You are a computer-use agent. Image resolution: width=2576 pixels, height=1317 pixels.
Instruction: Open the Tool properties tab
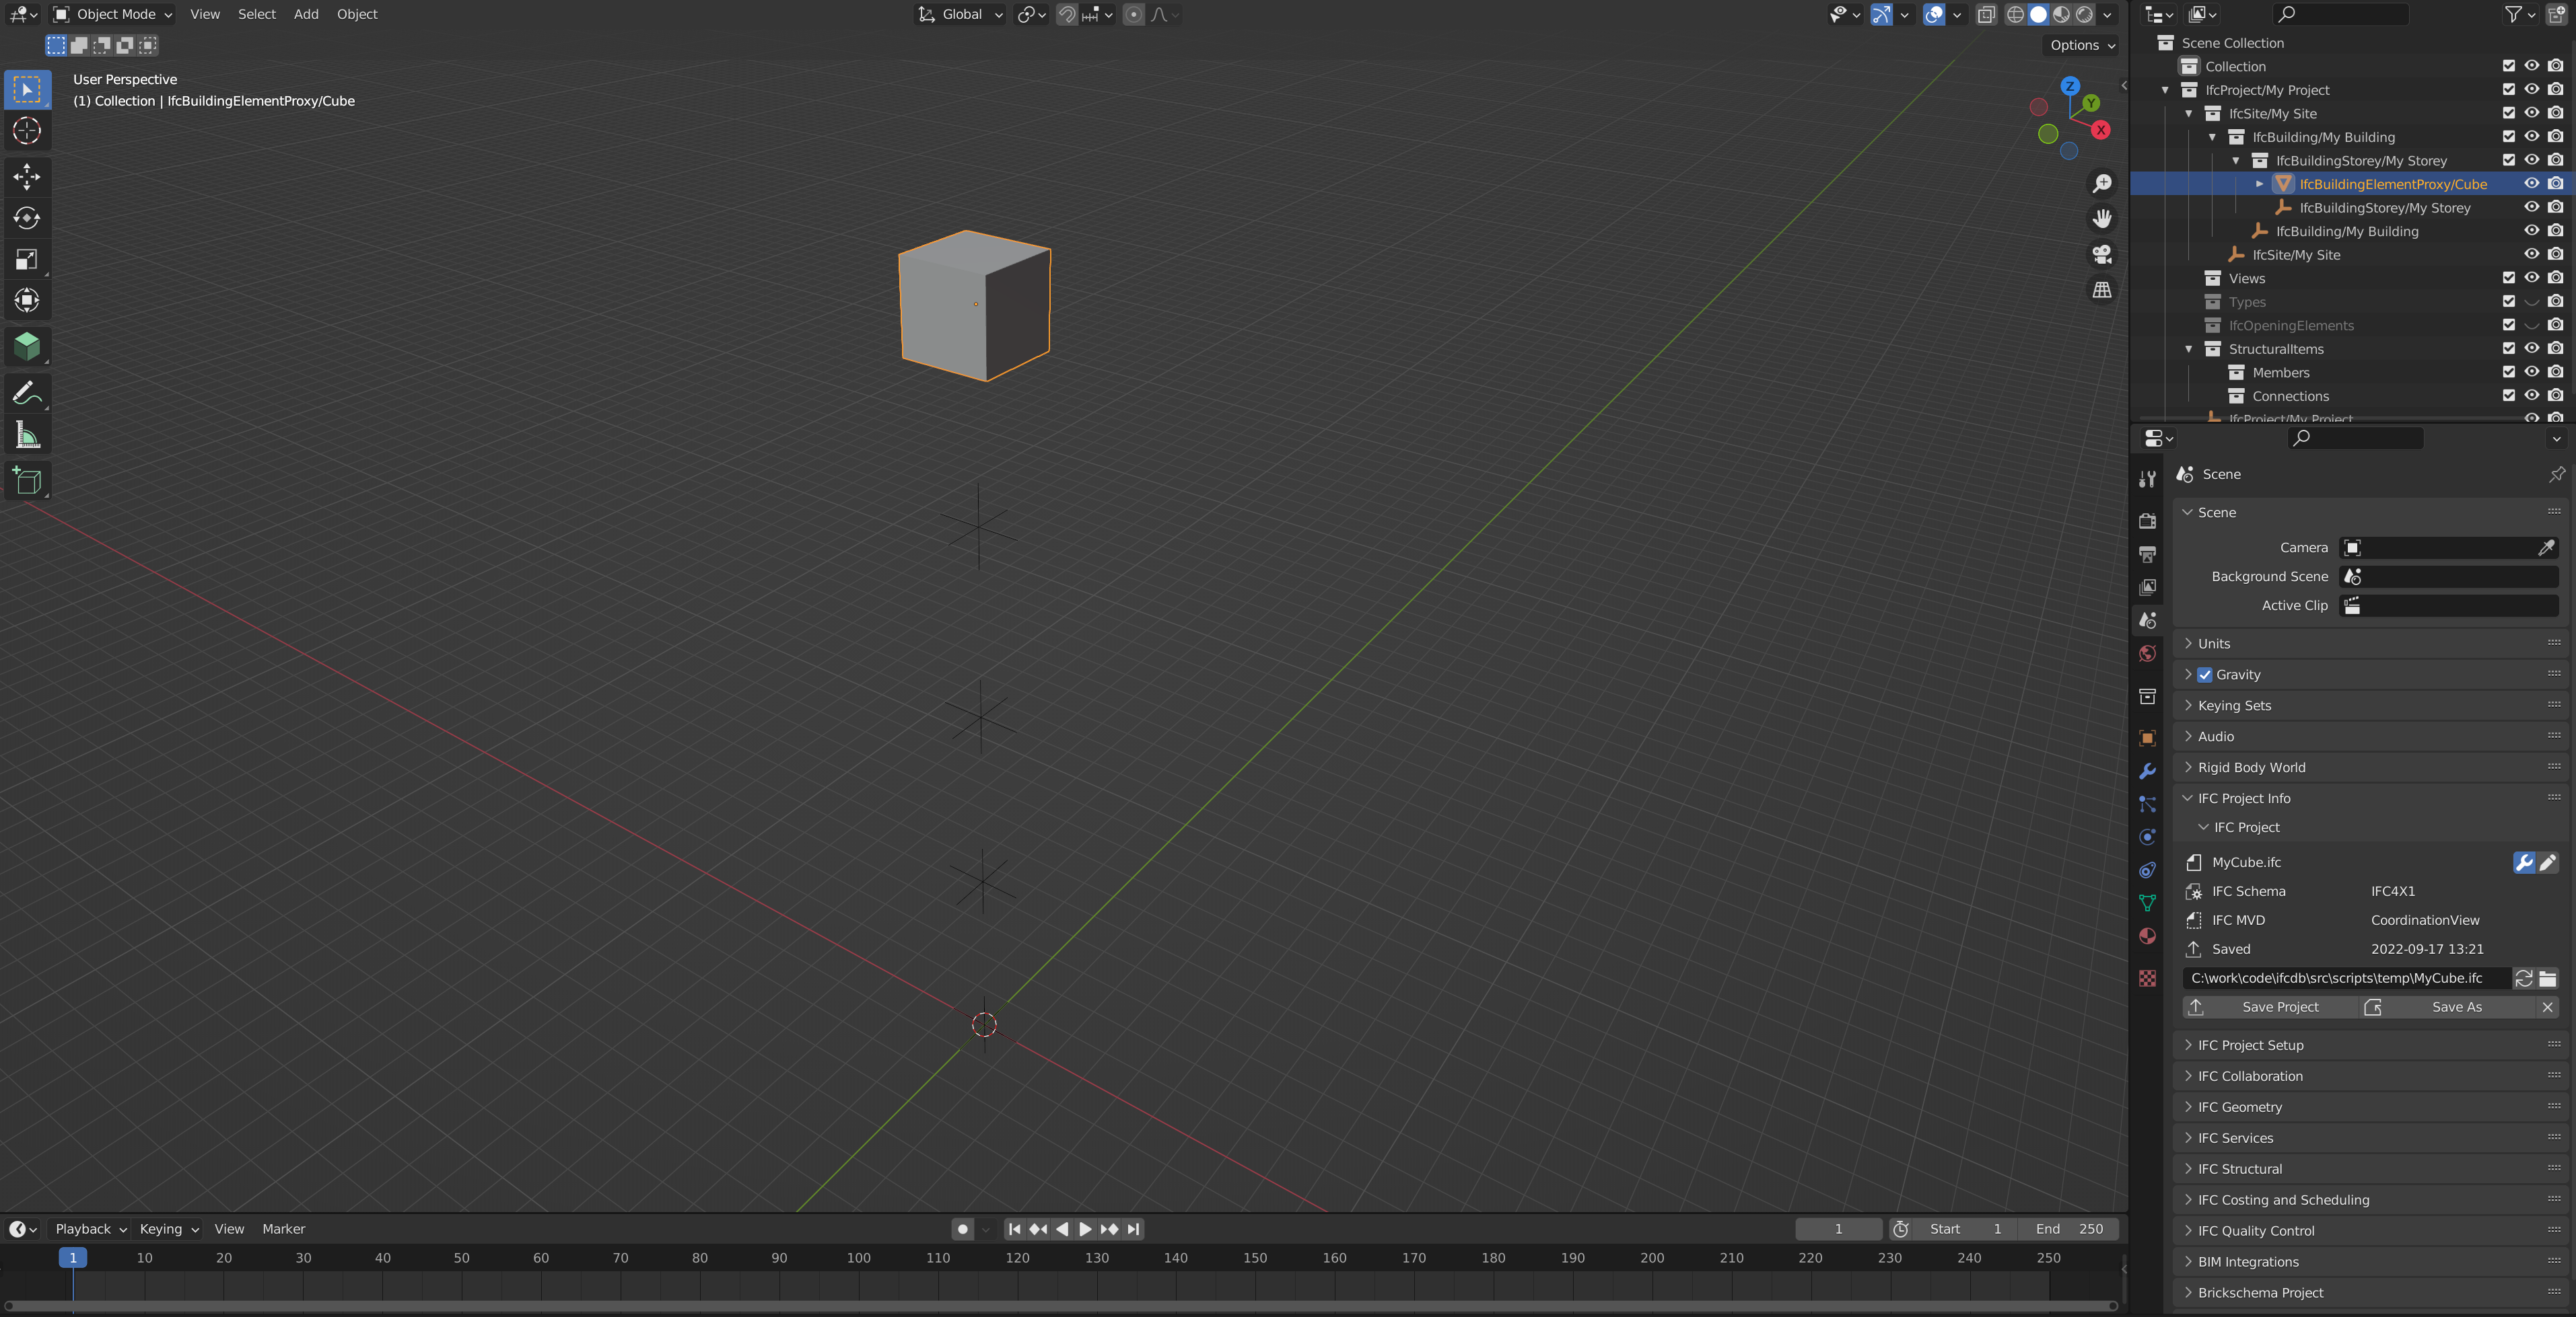[x=2147, y=479]
